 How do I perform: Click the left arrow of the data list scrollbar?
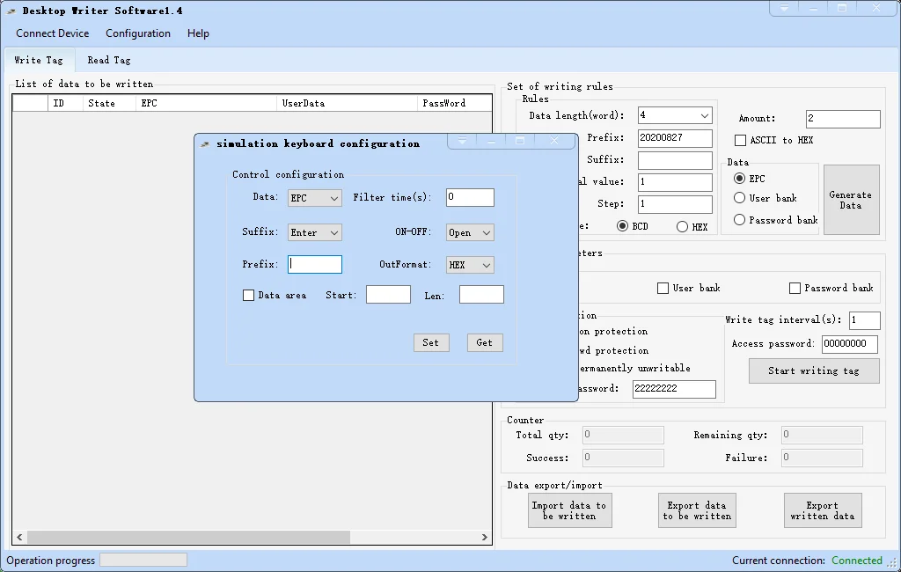(20, 537)
